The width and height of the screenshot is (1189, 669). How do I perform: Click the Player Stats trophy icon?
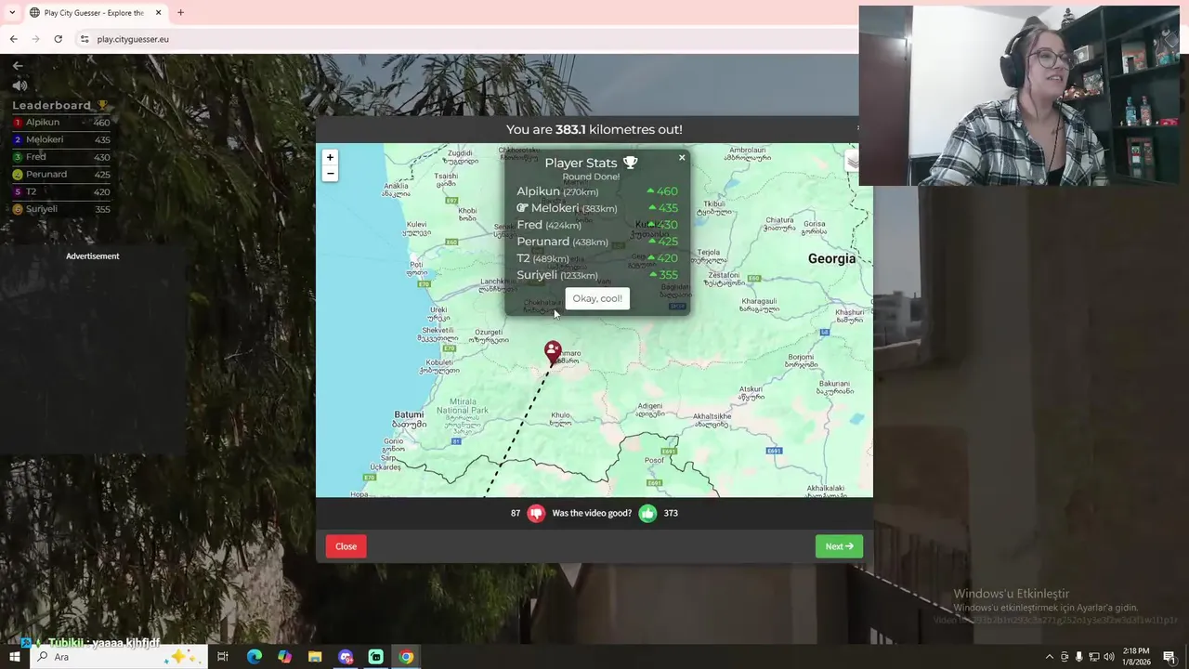631,163
